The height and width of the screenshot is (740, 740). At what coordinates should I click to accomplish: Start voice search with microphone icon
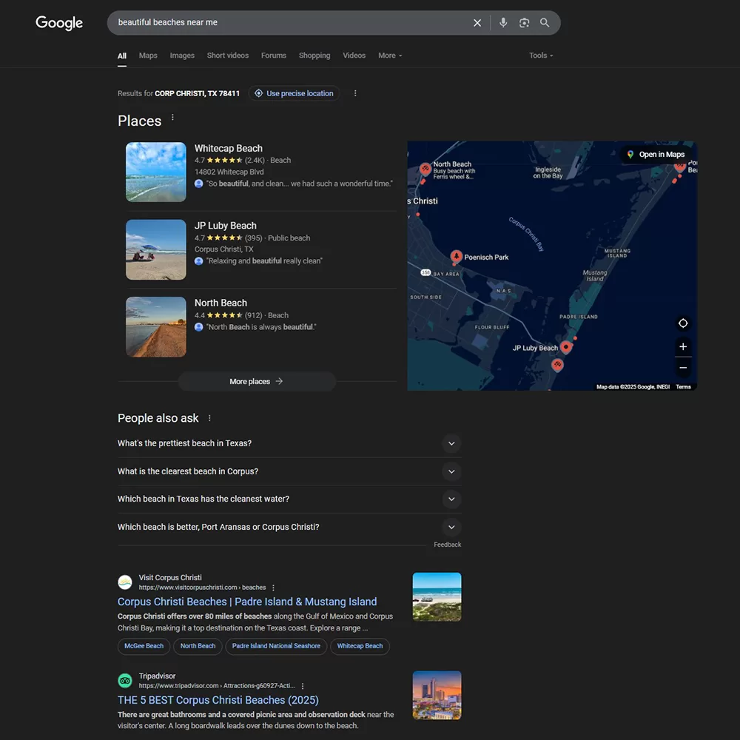[503, 23]
